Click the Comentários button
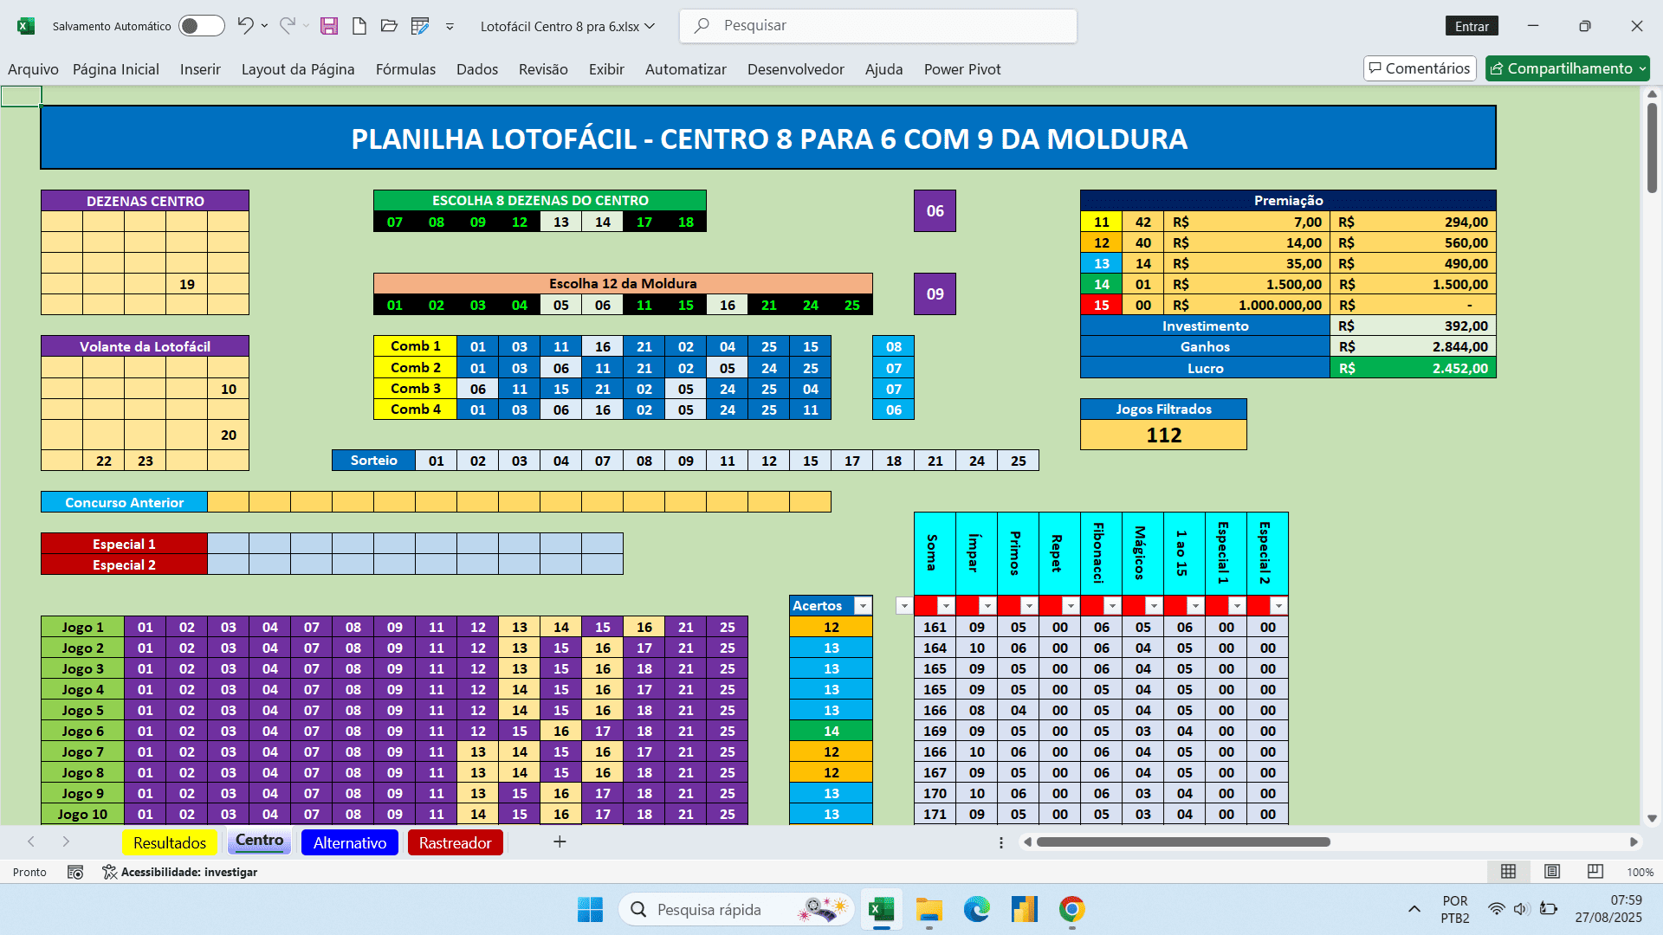The image size is (1663, 935). pos(1420,68)
